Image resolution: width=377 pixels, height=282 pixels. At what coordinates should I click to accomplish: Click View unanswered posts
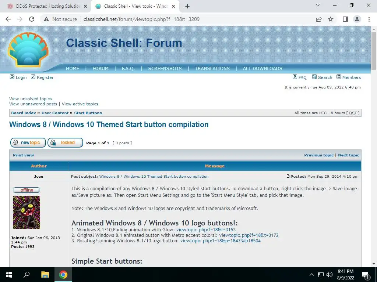pos(33,104)
